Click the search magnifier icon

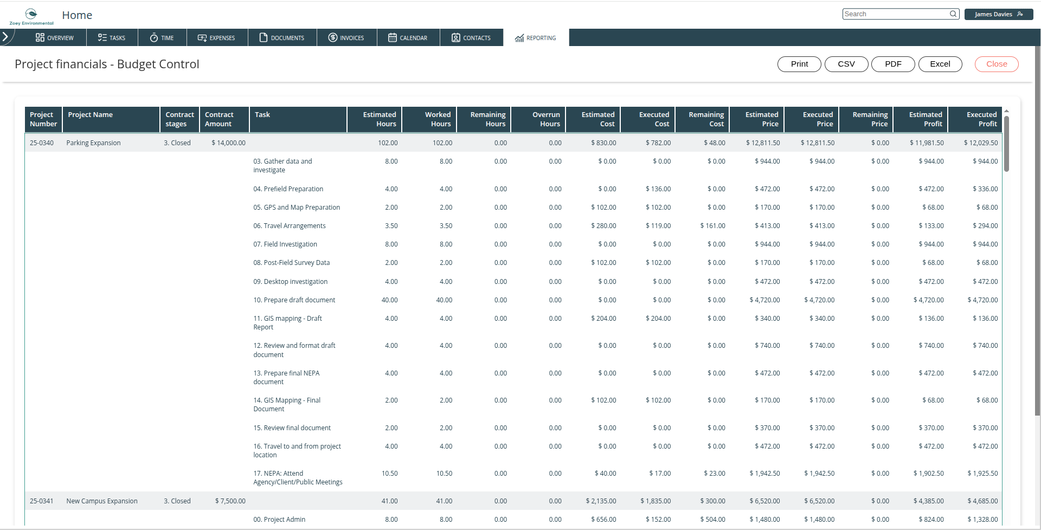pos(953,14)
